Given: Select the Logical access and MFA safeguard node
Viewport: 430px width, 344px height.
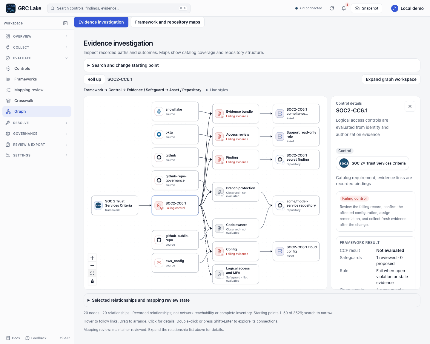Looking at the screenshot, I should tap(236, 274).
